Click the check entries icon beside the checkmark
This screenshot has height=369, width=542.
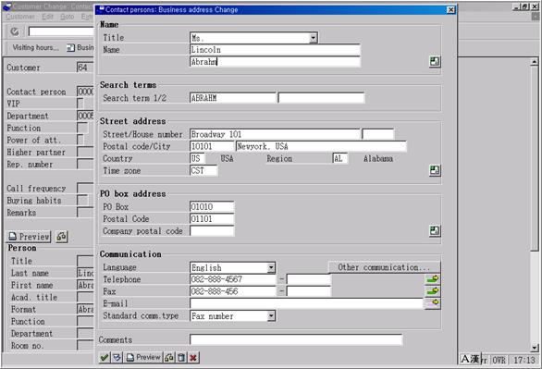point(117,357)
